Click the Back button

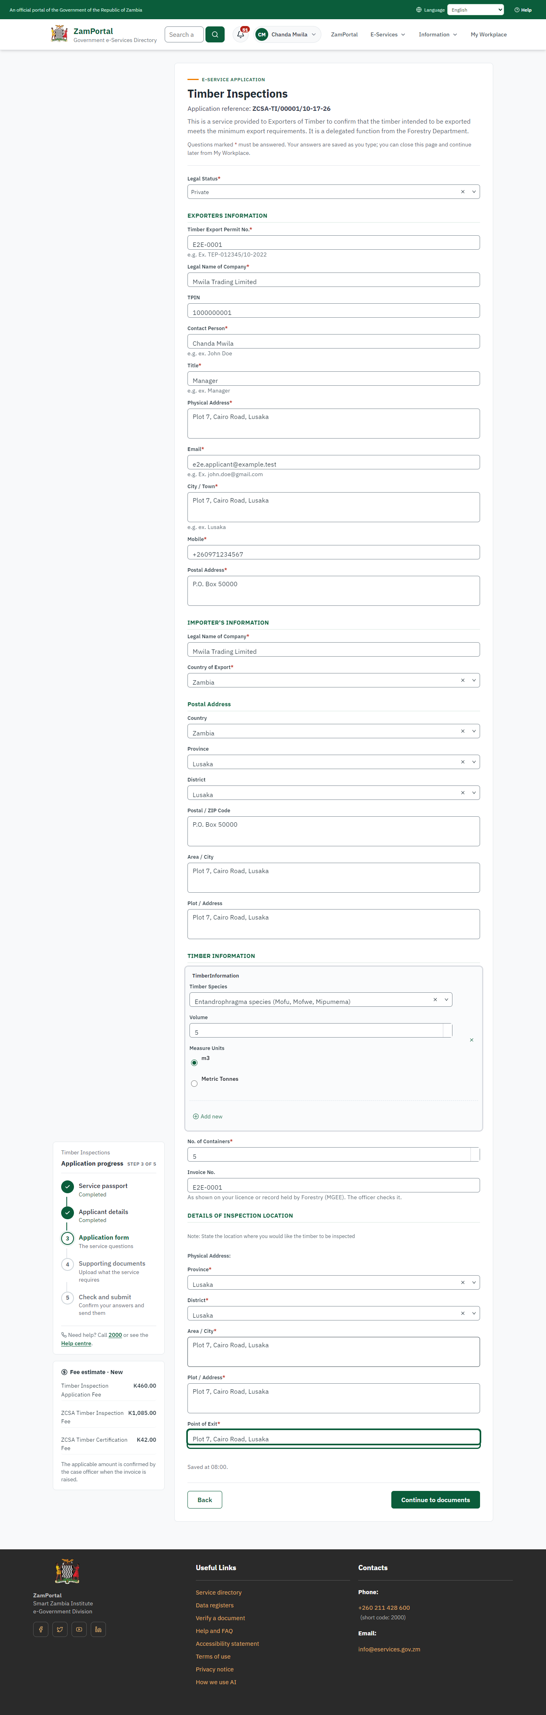coord(205,1500)
